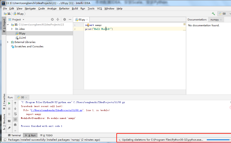
Task: Open the Build menu
Action: click(x=75, y=9)
